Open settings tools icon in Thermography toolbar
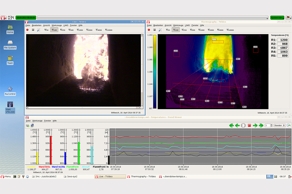 [160, 30]
